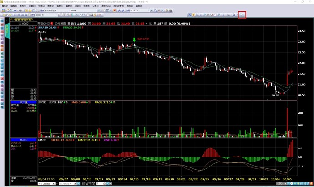The width and height of the screenshot is (314, 187).
Task: Open the 檔案 menu in menu bar
Action: coord(5,5)
